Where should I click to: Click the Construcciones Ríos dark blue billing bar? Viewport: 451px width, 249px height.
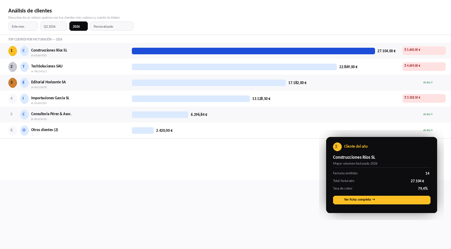click(x=253, y=51)
